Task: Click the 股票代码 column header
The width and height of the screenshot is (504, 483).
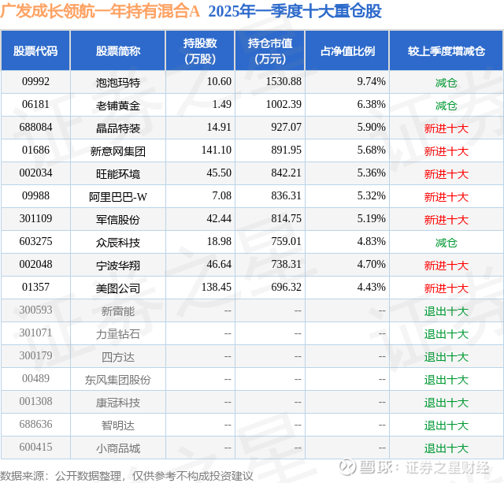Action: [35, 51]
